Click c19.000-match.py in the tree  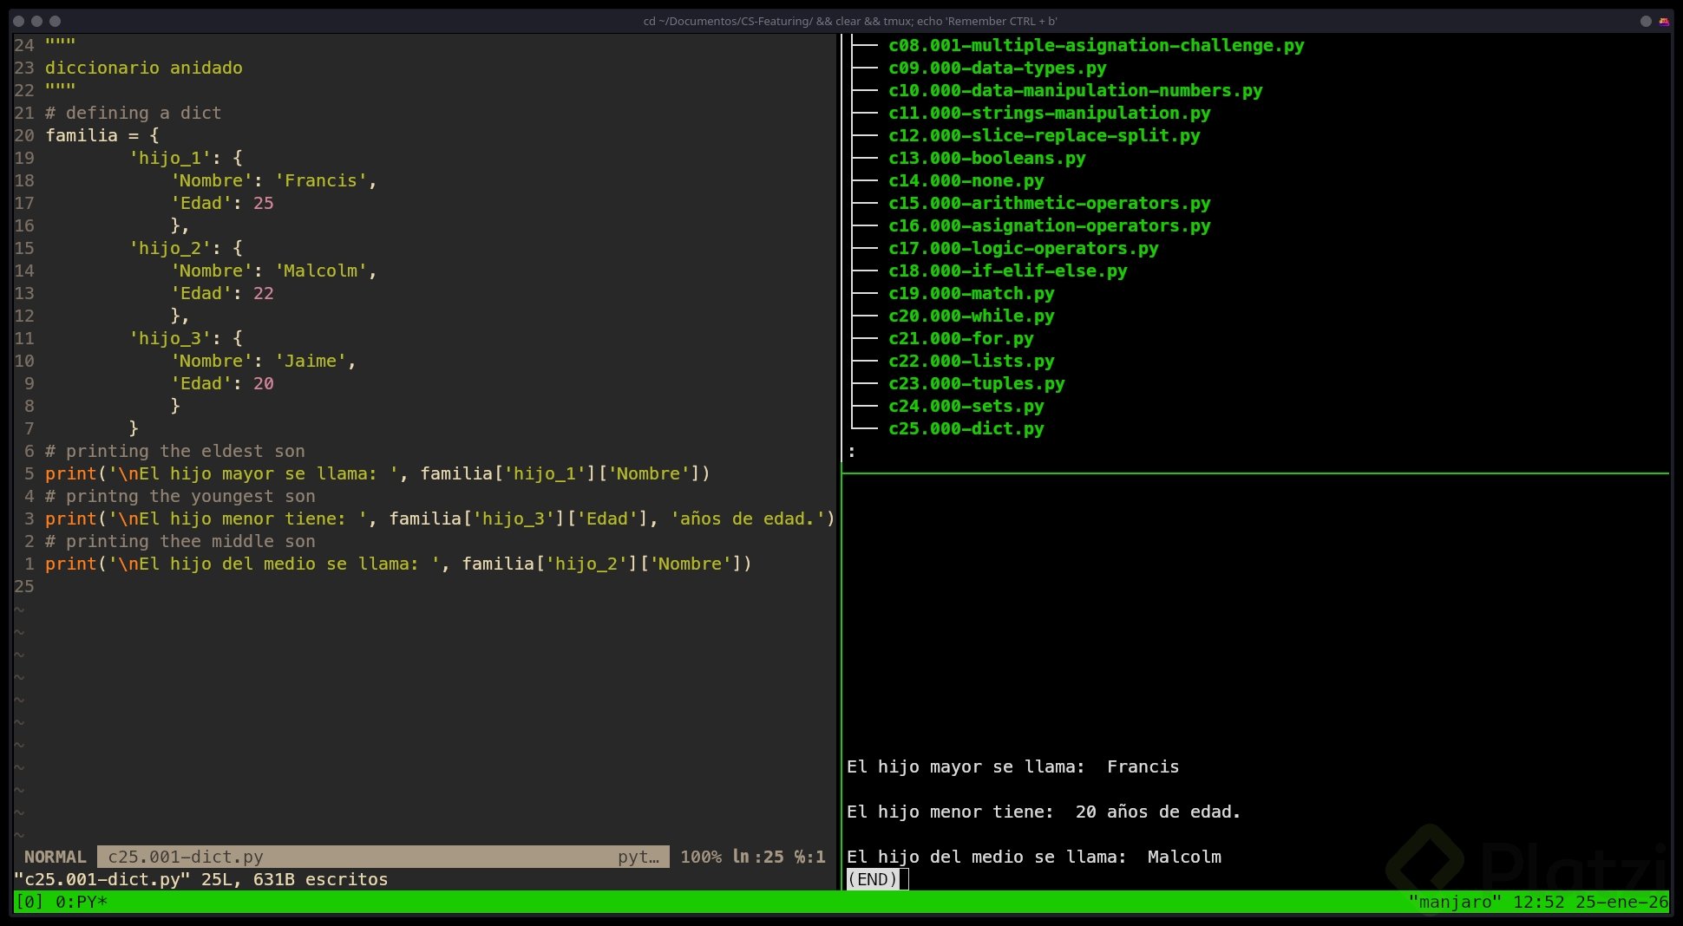click(972, 293)
